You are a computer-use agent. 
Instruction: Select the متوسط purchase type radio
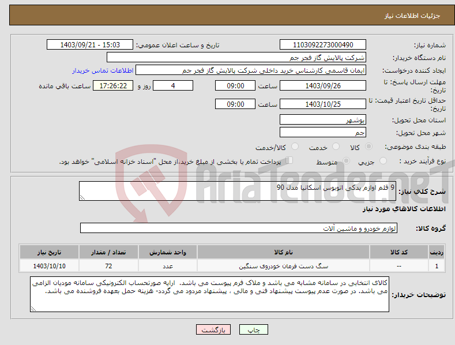346,160
